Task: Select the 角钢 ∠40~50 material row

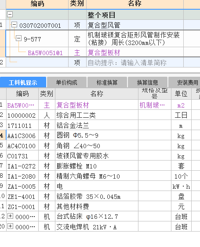Action: [x=97, y=146]
